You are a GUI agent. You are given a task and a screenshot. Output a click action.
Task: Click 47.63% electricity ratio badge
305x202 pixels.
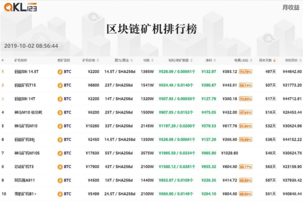tap(246, 113)
